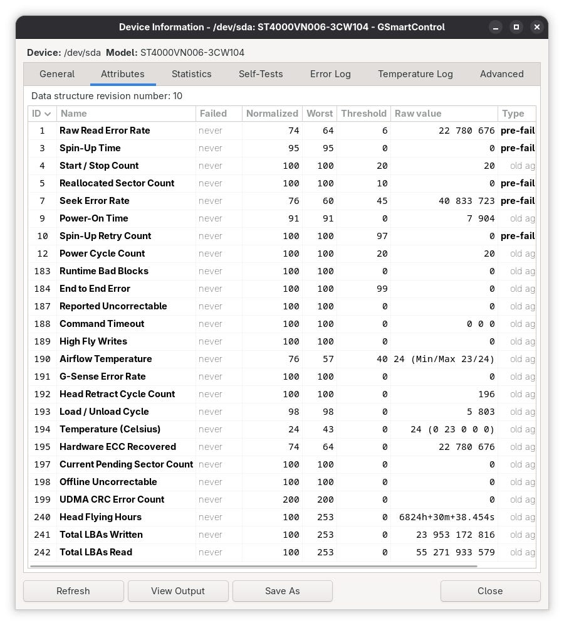Switch to the General tab

point(57,74)
